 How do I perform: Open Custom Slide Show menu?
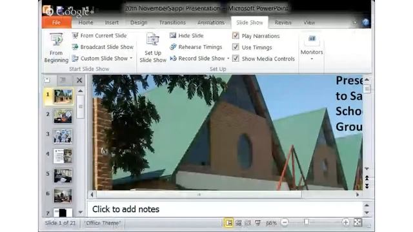102,59
